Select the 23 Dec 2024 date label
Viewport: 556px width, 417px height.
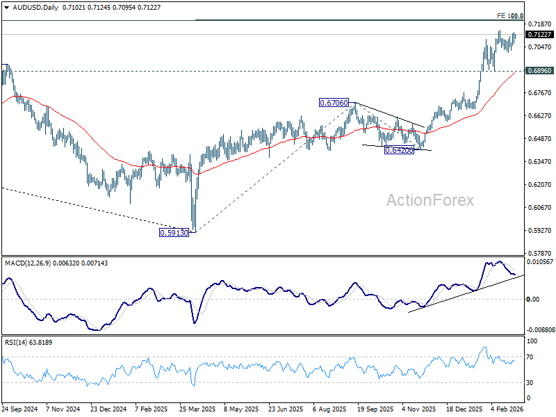click(108, 409)
